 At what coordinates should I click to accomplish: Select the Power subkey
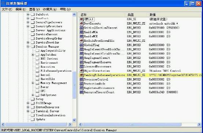(x=45, y=87)
